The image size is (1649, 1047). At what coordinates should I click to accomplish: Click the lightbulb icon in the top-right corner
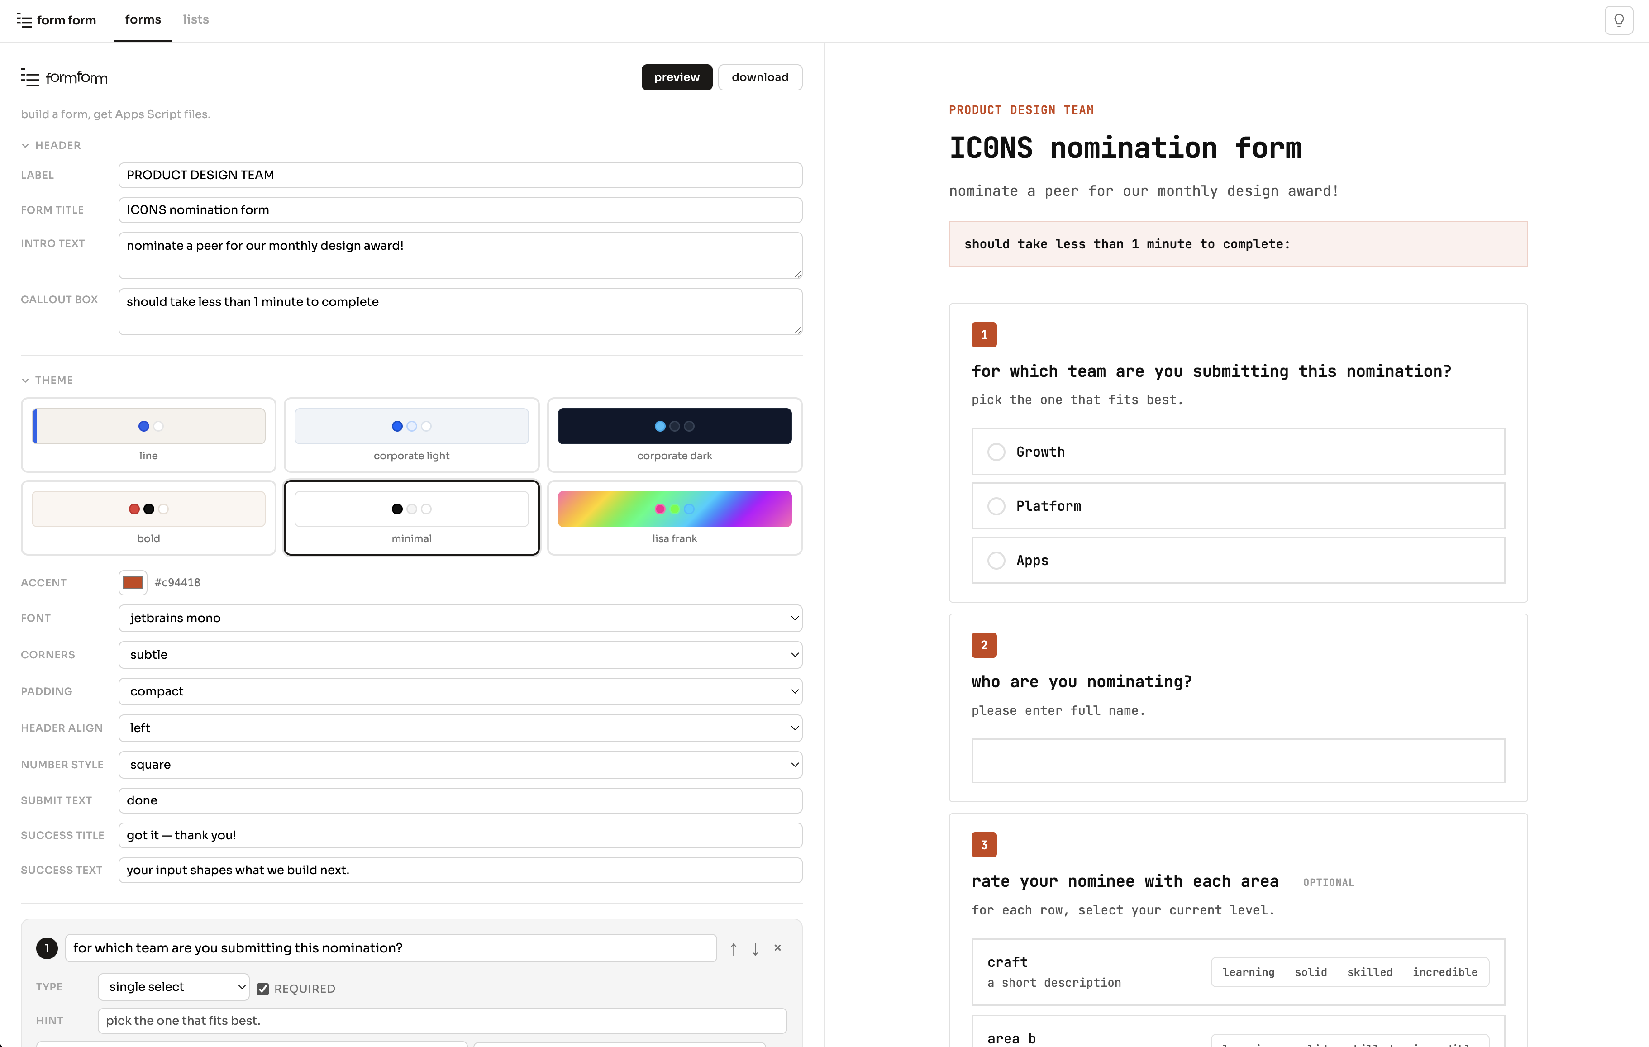click(x=1619, y=20)
